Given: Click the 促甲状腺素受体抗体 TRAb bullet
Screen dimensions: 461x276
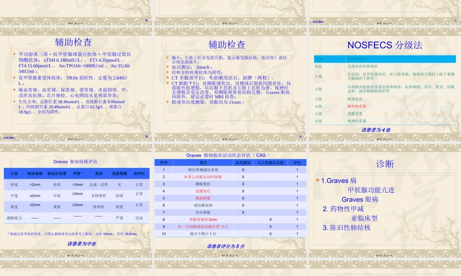Looking at the screenshot, I should click(x=73, y=80).
